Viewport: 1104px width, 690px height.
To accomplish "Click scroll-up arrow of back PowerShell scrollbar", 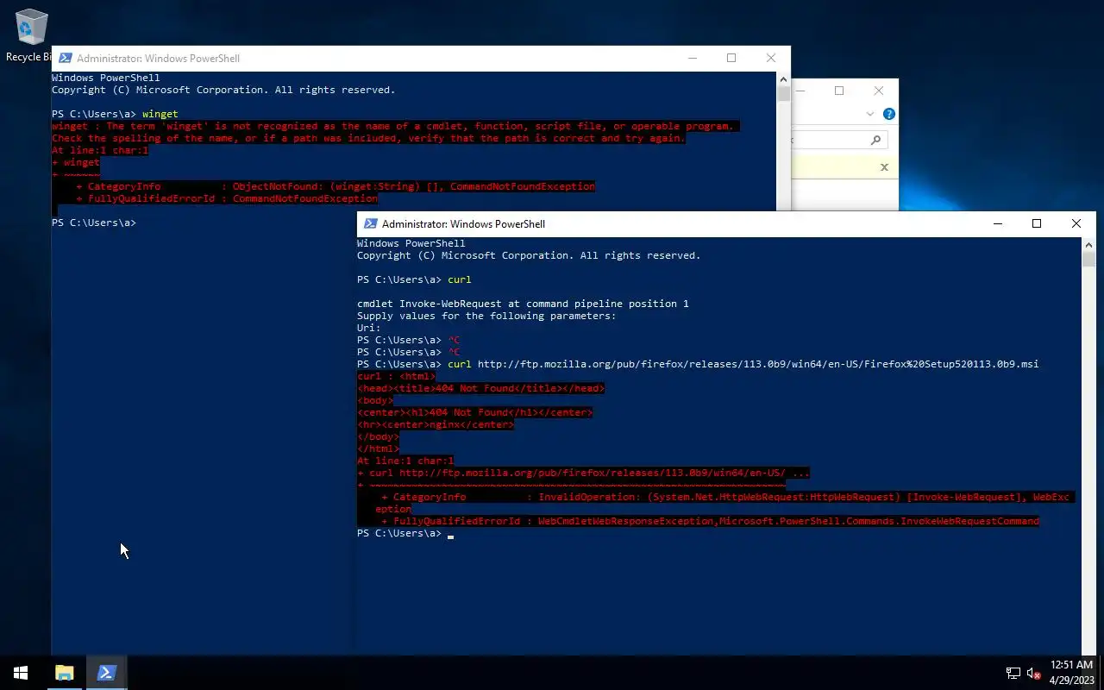I will (783, 78).
